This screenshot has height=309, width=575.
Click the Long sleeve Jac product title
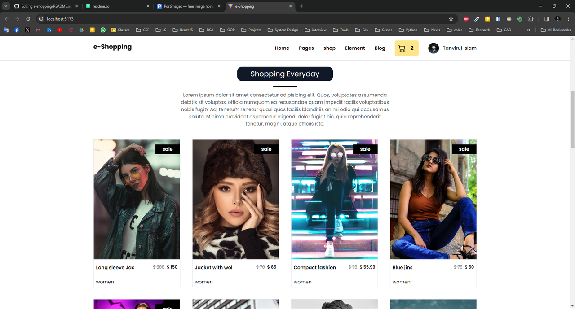115,268
